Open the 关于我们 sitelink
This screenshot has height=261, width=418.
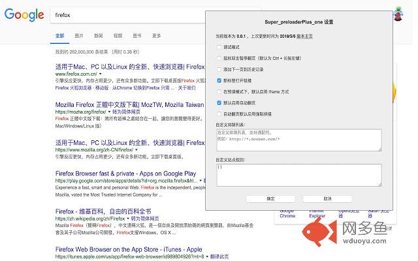tap(187, 88)
